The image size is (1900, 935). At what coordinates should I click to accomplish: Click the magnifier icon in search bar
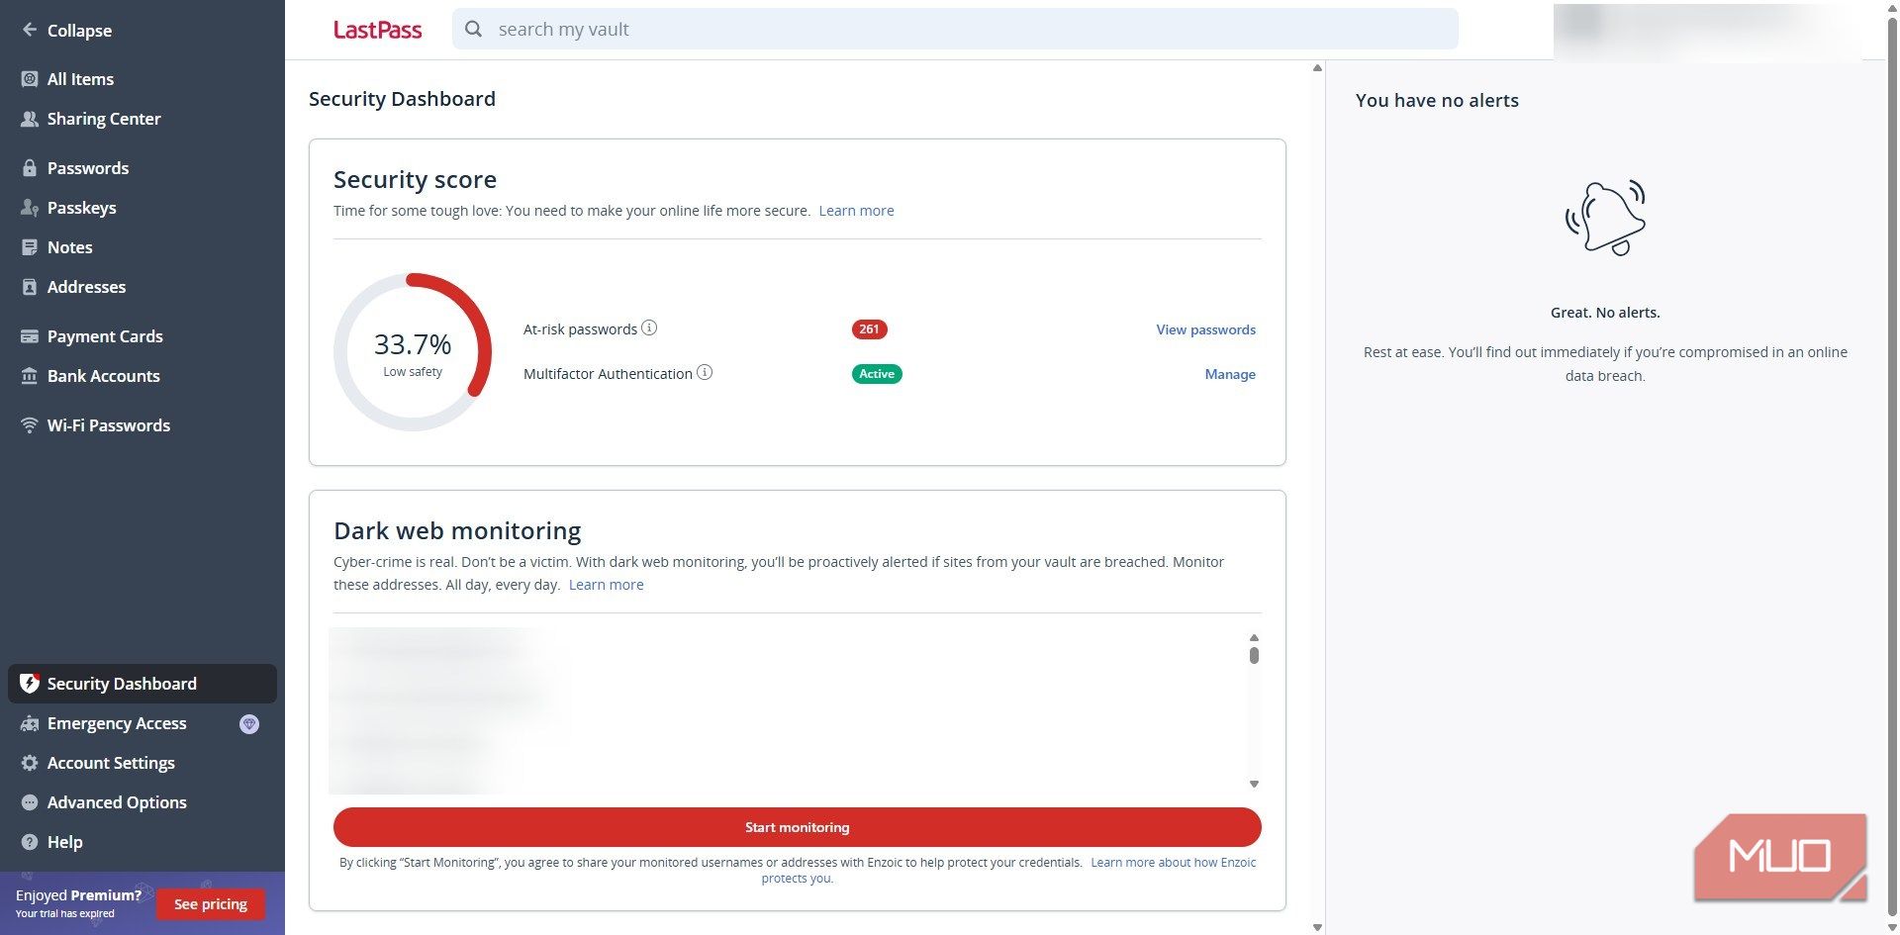[x=474, y=29]
